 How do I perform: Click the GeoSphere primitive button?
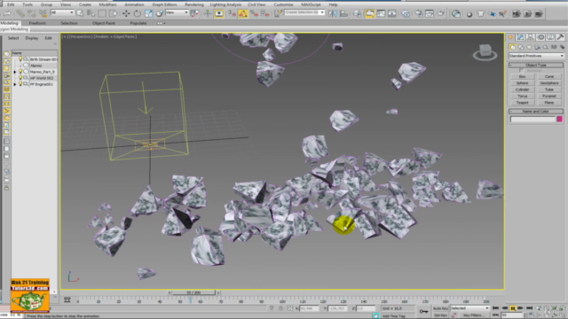pyautogui.click(x=549, y=83)
